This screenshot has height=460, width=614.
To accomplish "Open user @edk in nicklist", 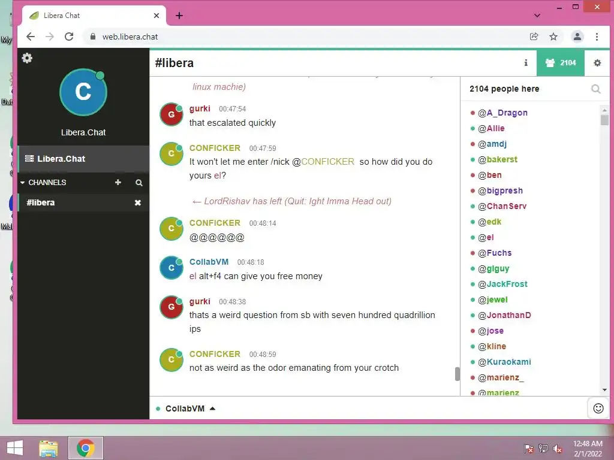I will 489,222.
